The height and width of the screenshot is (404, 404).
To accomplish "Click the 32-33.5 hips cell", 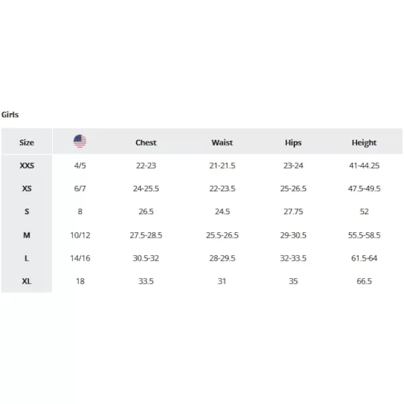I will [x=293, y=258].
